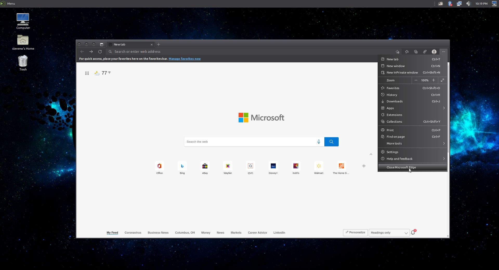Viewport: 499px width, 270px height.
Task: Open the Bing quick link tile
Action: 182,168
